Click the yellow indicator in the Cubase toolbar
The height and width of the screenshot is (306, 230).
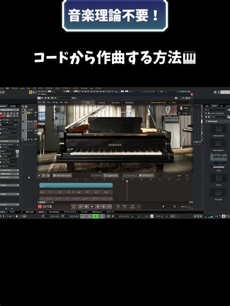(31, 92)
